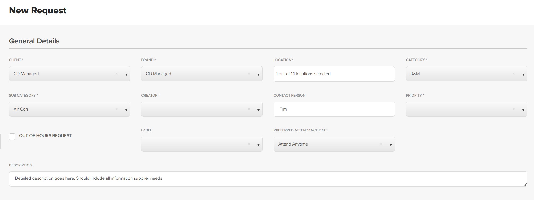Focus the Contact Person text field
The width and height of the screenshot is (534, 200).
click(x=334, y=109)
